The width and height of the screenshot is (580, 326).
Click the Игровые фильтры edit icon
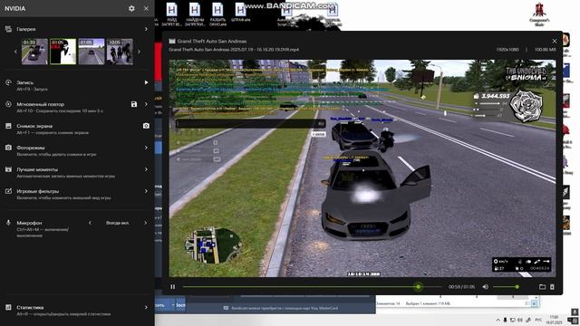coord(8,191)
